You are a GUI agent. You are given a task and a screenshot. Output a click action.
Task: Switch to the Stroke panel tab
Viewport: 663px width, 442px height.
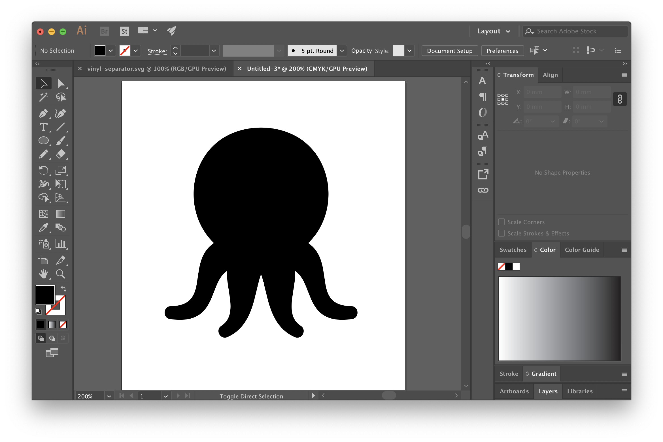pos(509,374)
